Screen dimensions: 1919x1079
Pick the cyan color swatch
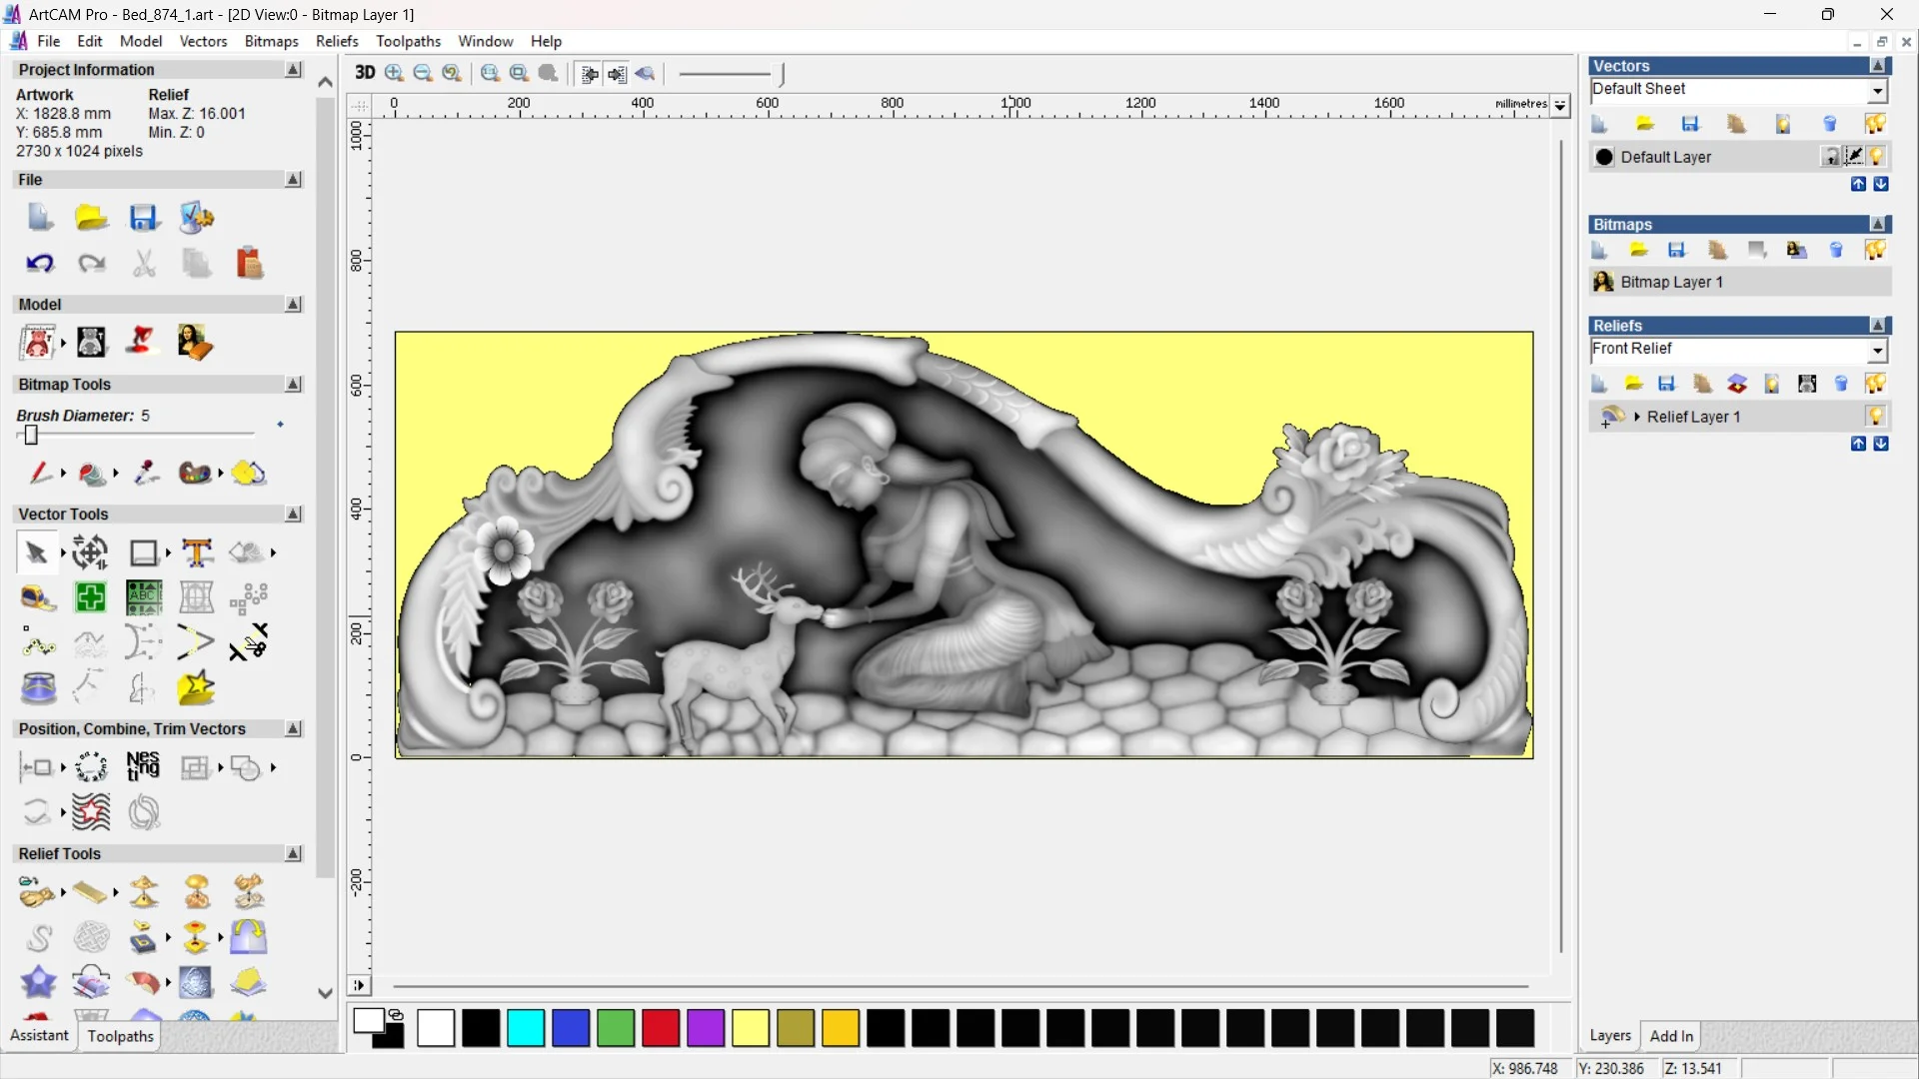point(525,1028)
